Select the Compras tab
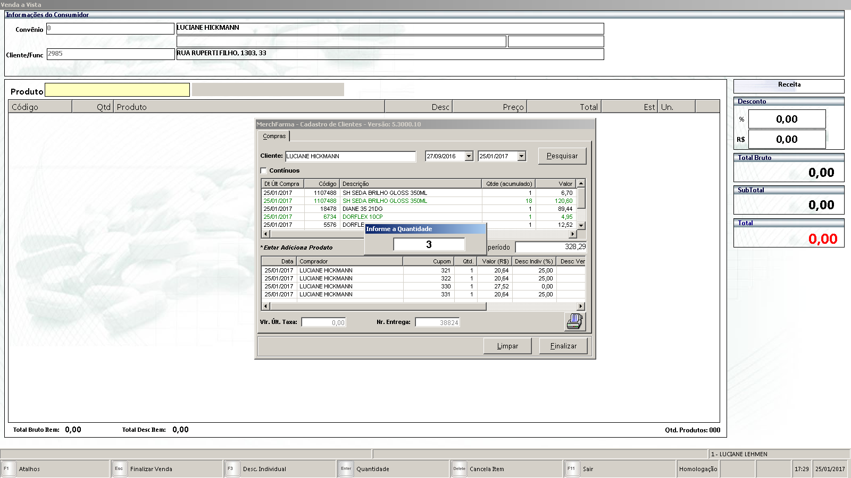This screenshot has height=478, width=851. click(x=274, y=136)
